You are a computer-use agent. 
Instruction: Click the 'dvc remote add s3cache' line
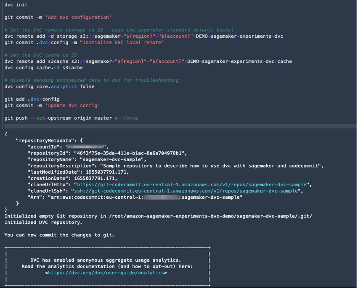pos(148,61)
